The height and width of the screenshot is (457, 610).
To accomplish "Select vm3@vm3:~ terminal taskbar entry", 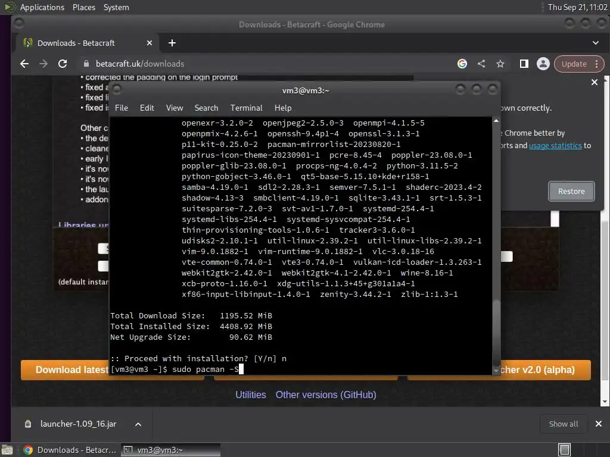I will [170, 450].
